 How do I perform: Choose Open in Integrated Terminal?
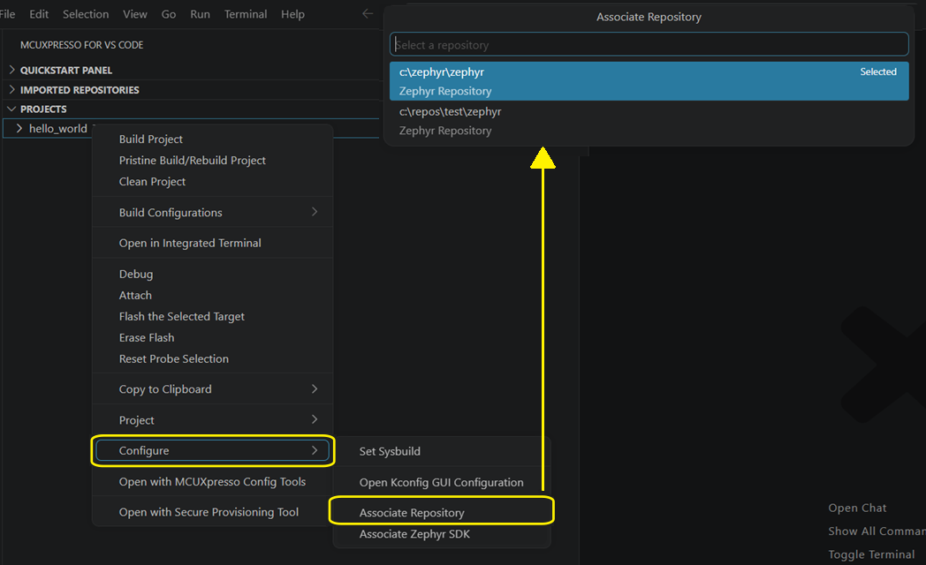click(213, 243)
